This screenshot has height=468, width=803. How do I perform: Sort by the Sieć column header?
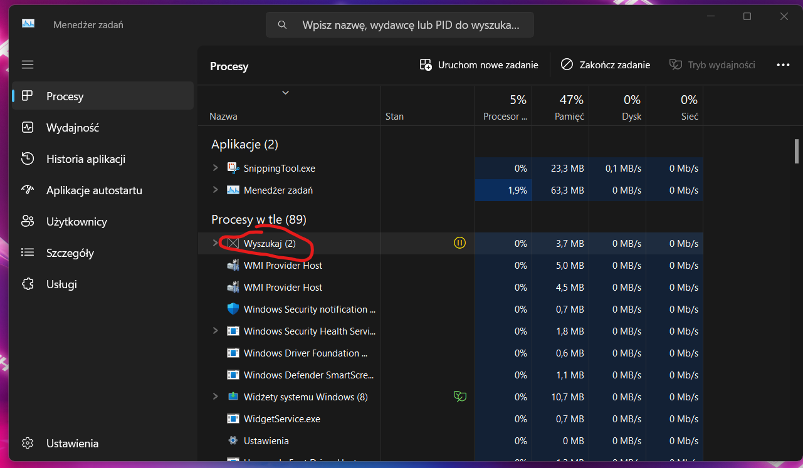[x=674, y=107]
